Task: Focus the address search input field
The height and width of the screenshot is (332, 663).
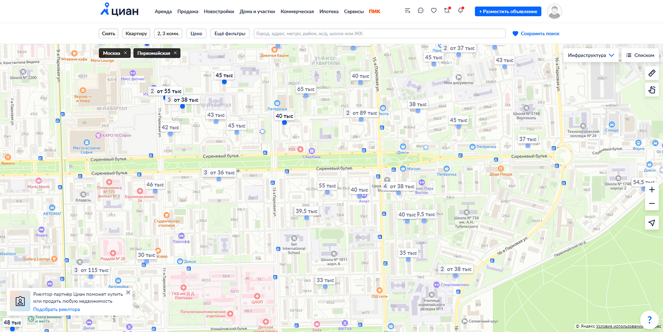Action: click(379, 34)
